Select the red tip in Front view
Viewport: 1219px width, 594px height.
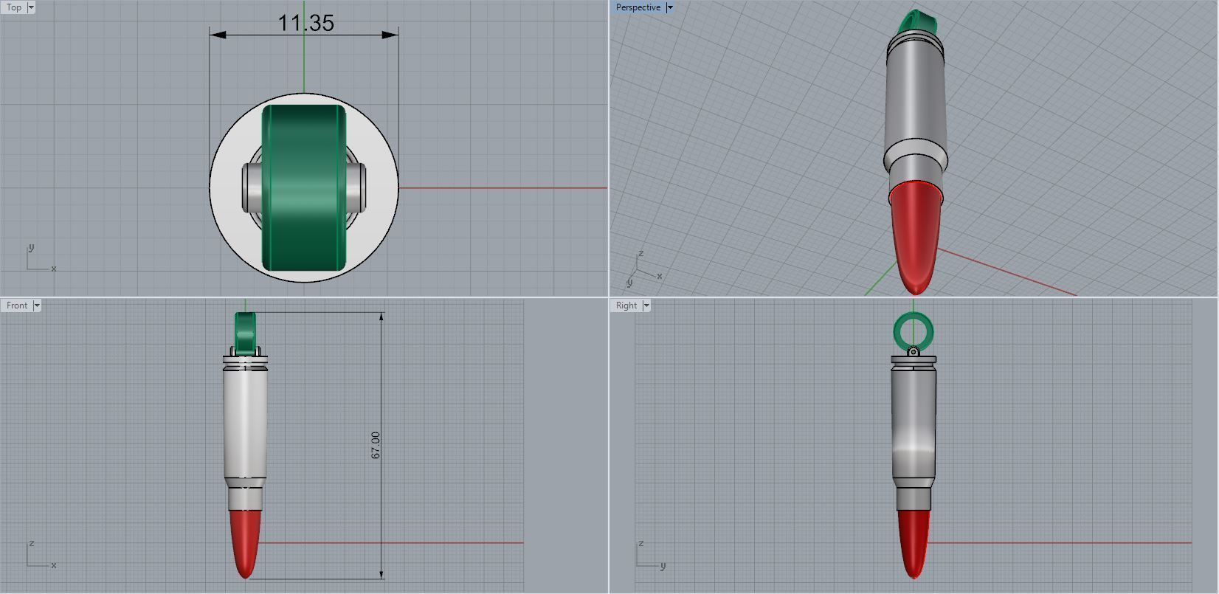[245, 543]
